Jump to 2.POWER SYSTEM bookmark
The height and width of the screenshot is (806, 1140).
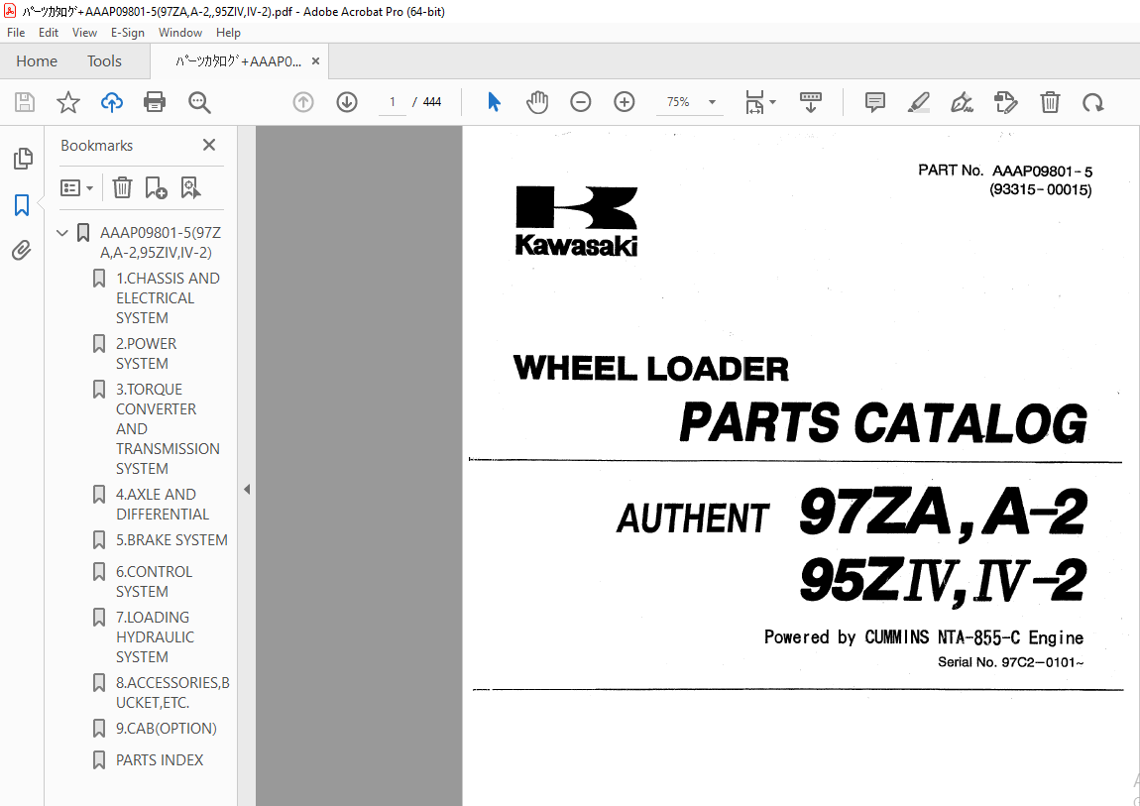(146, 353)
